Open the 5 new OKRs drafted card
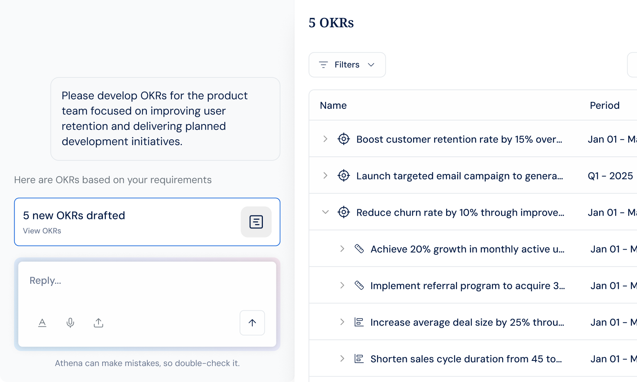The width and height of the screenshot is (637, 382). (147, 222)
